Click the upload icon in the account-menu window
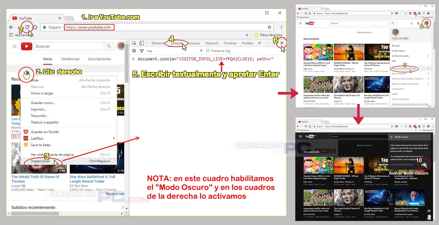The width and height of the screenshot is (439, 225). 411,23
